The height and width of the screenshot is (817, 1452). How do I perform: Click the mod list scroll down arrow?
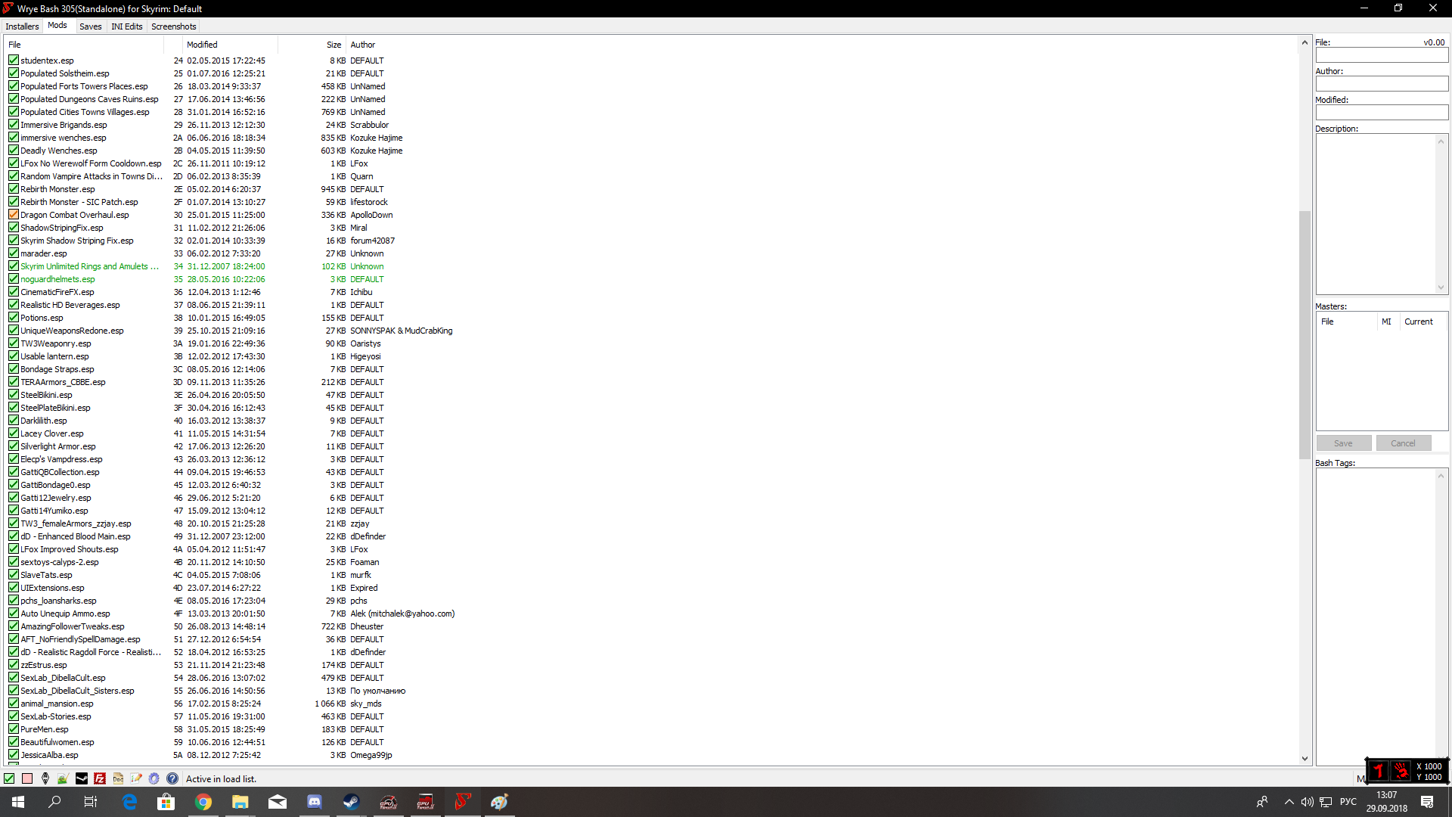[x=1305, y=759]
